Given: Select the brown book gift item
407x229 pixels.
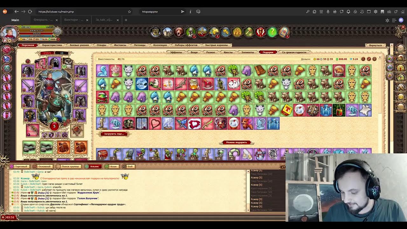Looking at the screenshot, I should click(x=260, y=71).
